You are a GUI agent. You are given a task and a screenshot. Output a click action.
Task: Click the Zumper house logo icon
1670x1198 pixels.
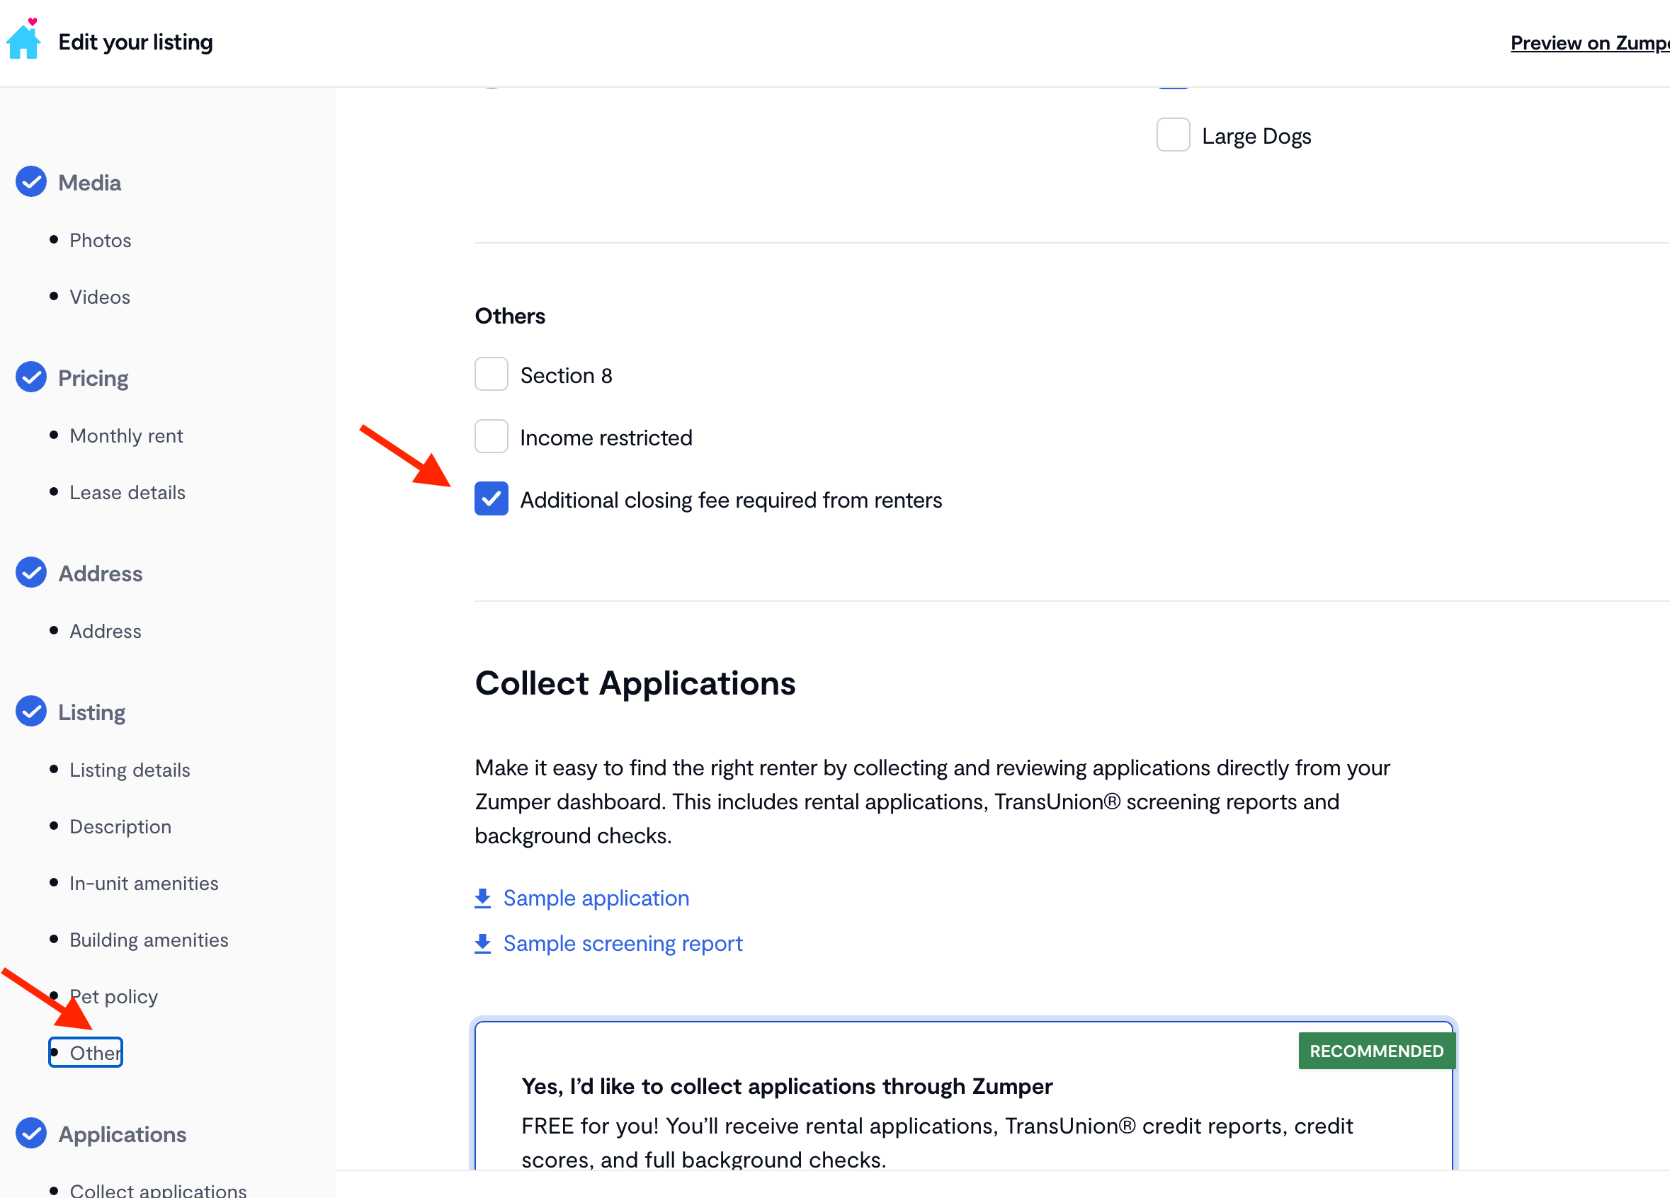coord(23,40)
